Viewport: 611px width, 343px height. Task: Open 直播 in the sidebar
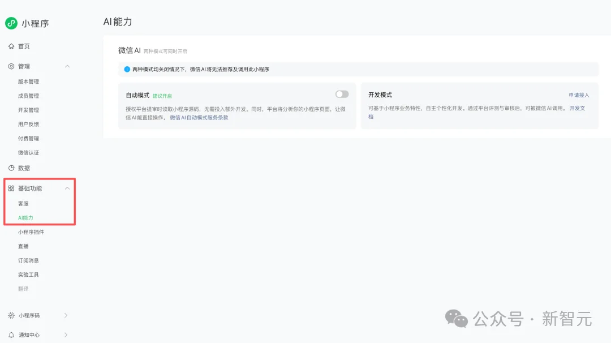coord(23,246)
